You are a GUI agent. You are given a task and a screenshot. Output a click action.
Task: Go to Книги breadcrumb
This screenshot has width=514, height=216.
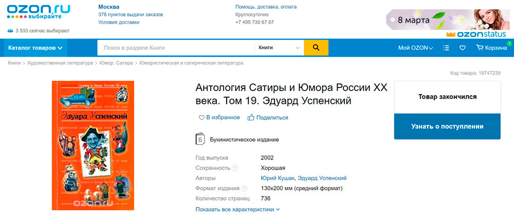14,63
